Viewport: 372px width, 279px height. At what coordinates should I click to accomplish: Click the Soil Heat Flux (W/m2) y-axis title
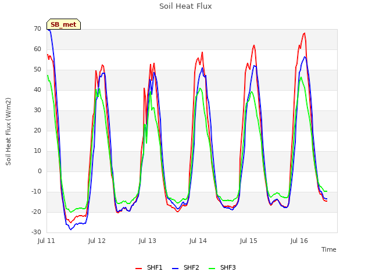8,131
